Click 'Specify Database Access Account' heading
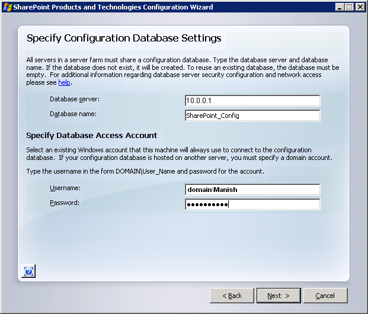 click(91, 136)
